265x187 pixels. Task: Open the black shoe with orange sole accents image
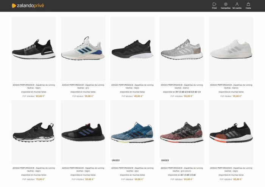(x=231, y=132)
